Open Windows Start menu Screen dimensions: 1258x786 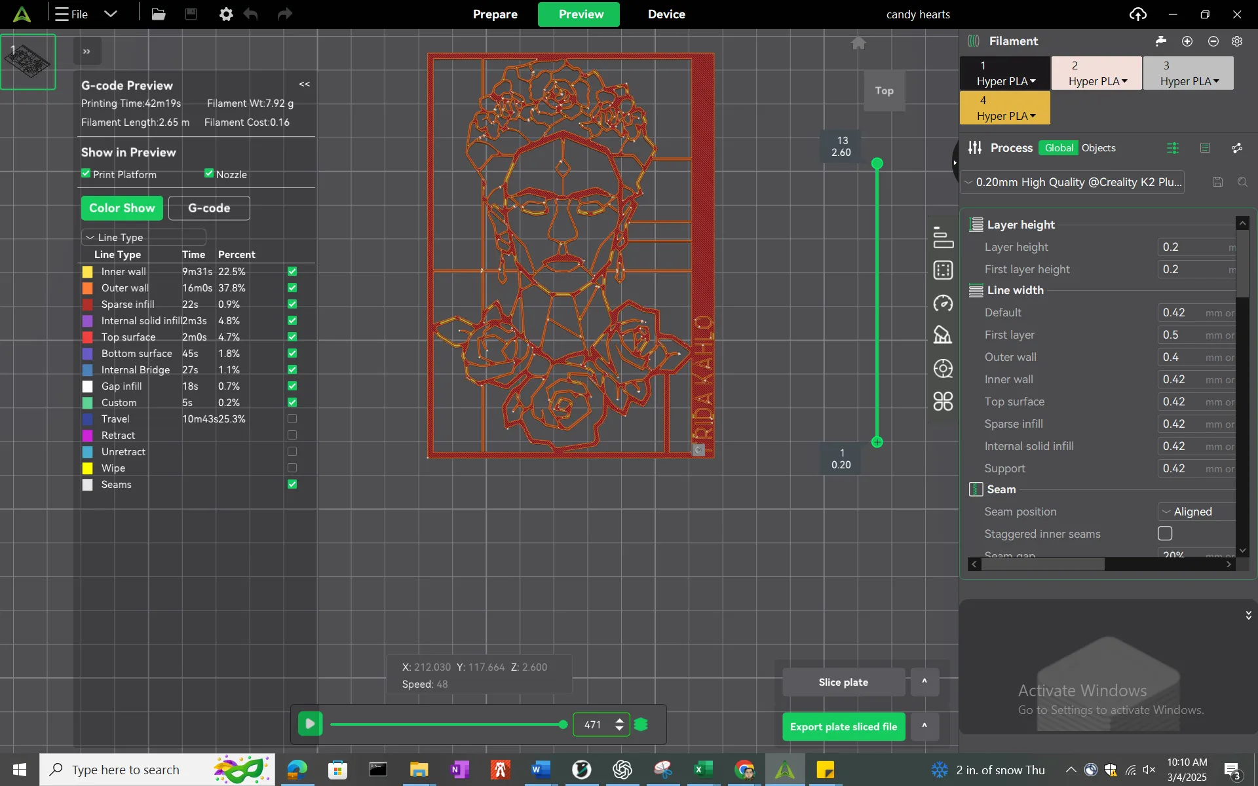click(x=19, y=770)
